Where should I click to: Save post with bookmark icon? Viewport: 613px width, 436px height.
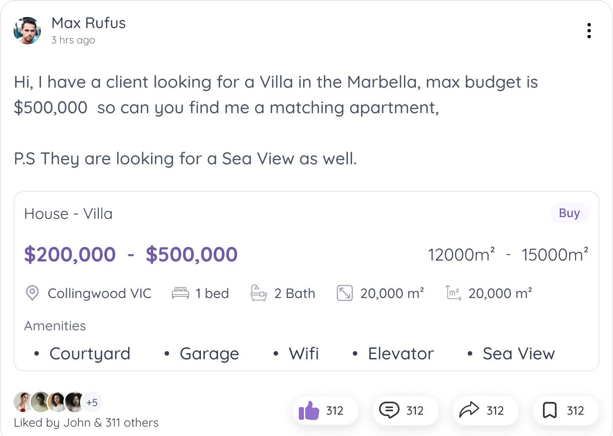(x=550, y=410)
